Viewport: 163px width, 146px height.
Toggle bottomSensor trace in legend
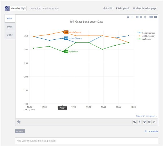(x=147, y=33)
